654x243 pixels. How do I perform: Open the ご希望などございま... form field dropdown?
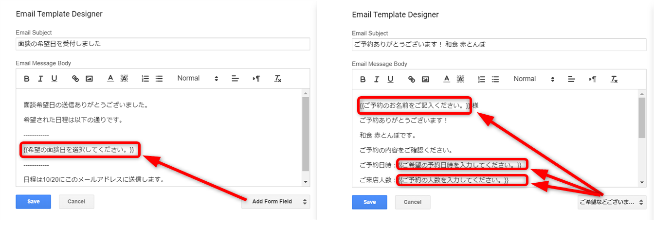[x=612, y=202]
